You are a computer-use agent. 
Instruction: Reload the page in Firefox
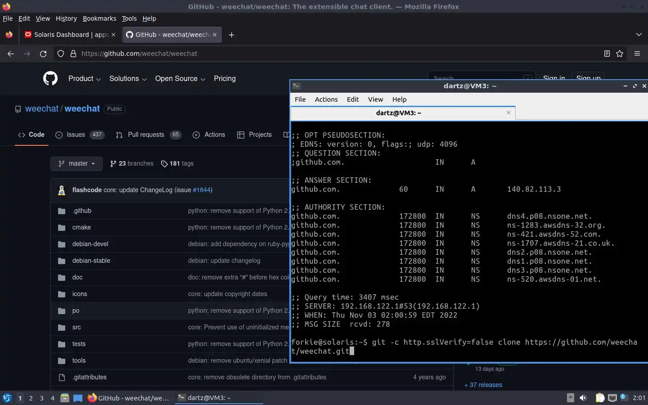click(43, 54)
